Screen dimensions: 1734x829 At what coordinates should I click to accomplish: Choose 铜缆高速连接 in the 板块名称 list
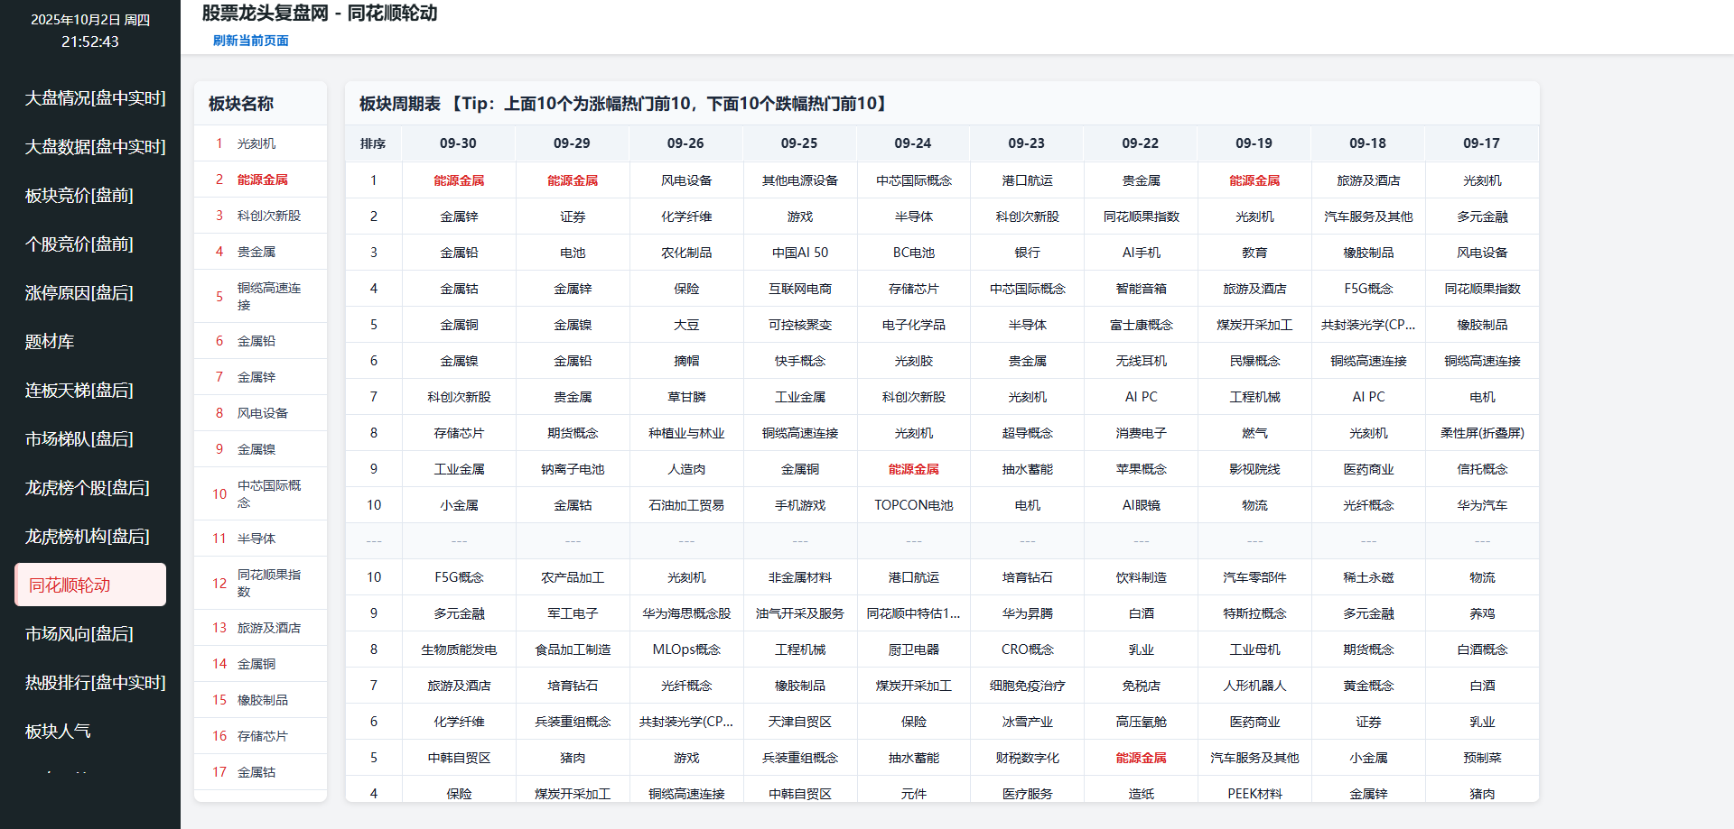(x=268, y=296)
